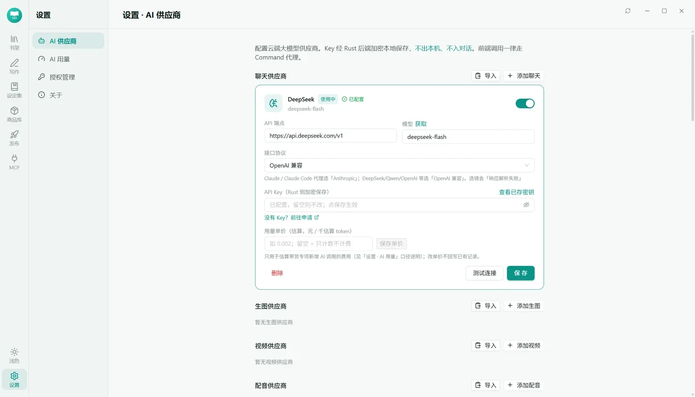Click the 添加配音 button

coord(524,385)
